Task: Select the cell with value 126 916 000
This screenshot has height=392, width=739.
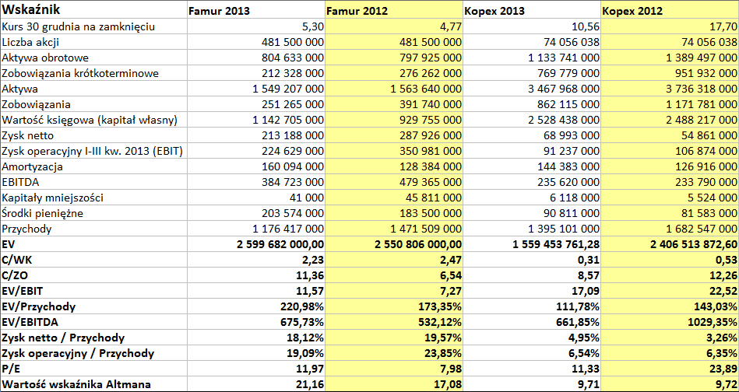Action: point(670,166)
